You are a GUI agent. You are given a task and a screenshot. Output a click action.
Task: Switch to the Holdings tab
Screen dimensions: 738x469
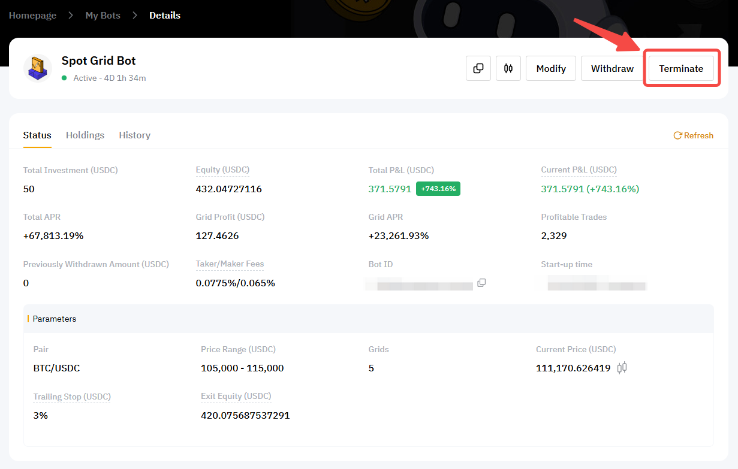point(85,135)
